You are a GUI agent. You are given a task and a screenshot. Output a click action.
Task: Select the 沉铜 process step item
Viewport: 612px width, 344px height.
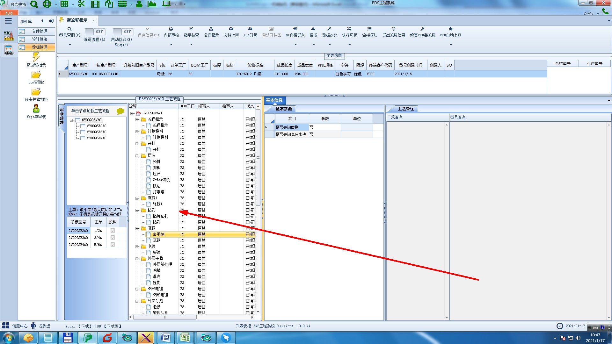(157, 240)
